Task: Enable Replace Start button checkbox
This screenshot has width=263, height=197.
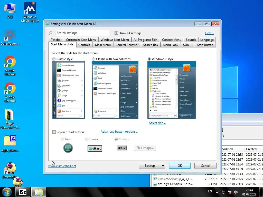Action: coord(54,132)
